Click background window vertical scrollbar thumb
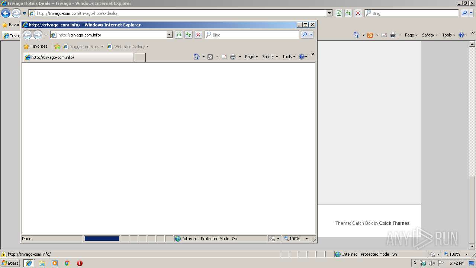Screen dimensions: 476x268 472,209
